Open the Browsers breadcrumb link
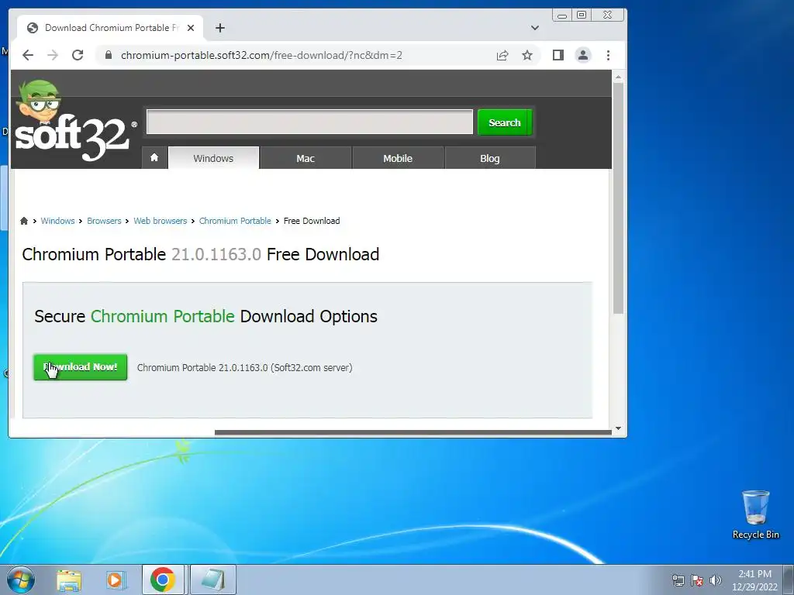Image resolution: width=794 pixels, height=595 pixels. 104,221
